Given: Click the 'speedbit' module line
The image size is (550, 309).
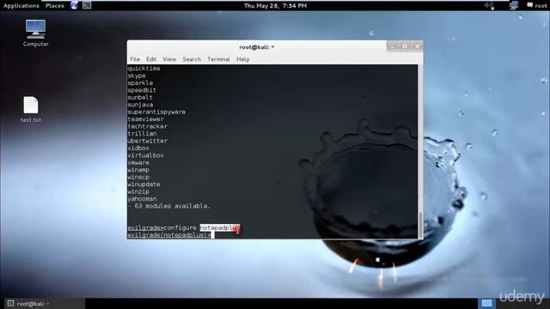Looking at the screenshot, I should coord(142,90).
